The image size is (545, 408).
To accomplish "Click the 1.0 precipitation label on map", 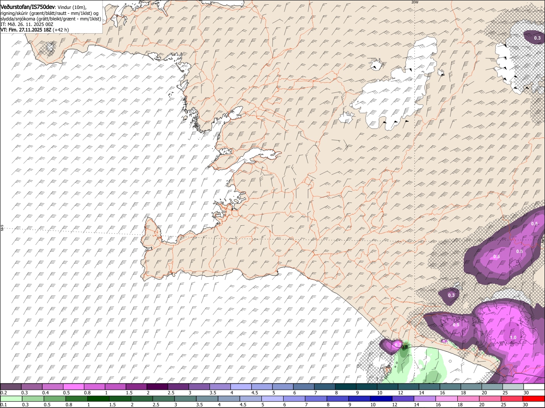I will [x=513, y=338].
